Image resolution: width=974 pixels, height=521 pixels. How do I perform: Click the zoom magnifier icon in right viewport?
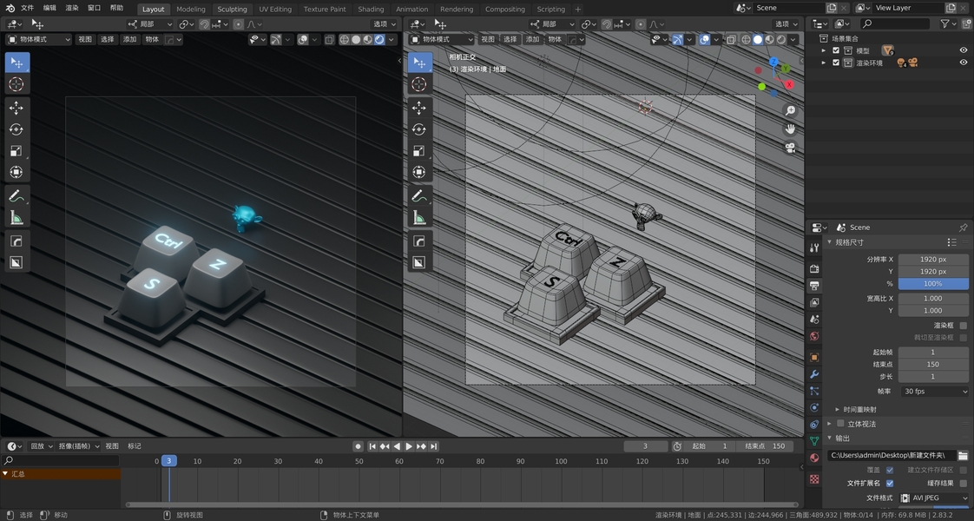pyautogui.click(x=790, y=110)
